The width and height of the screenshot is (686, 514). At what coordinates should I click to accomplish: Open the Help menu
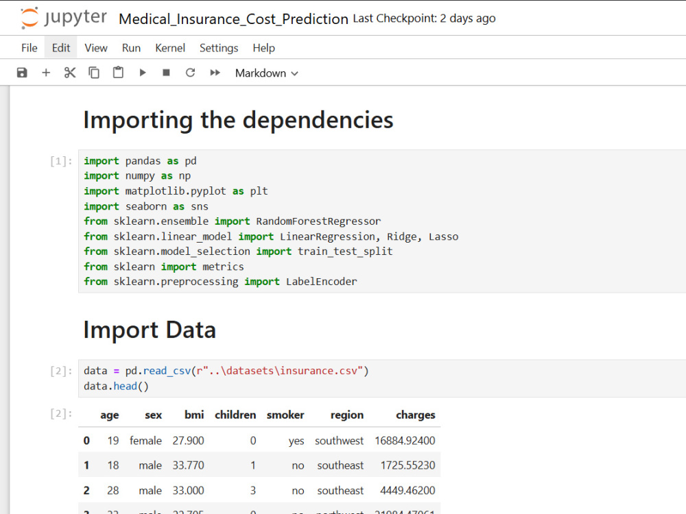point(264,48)
